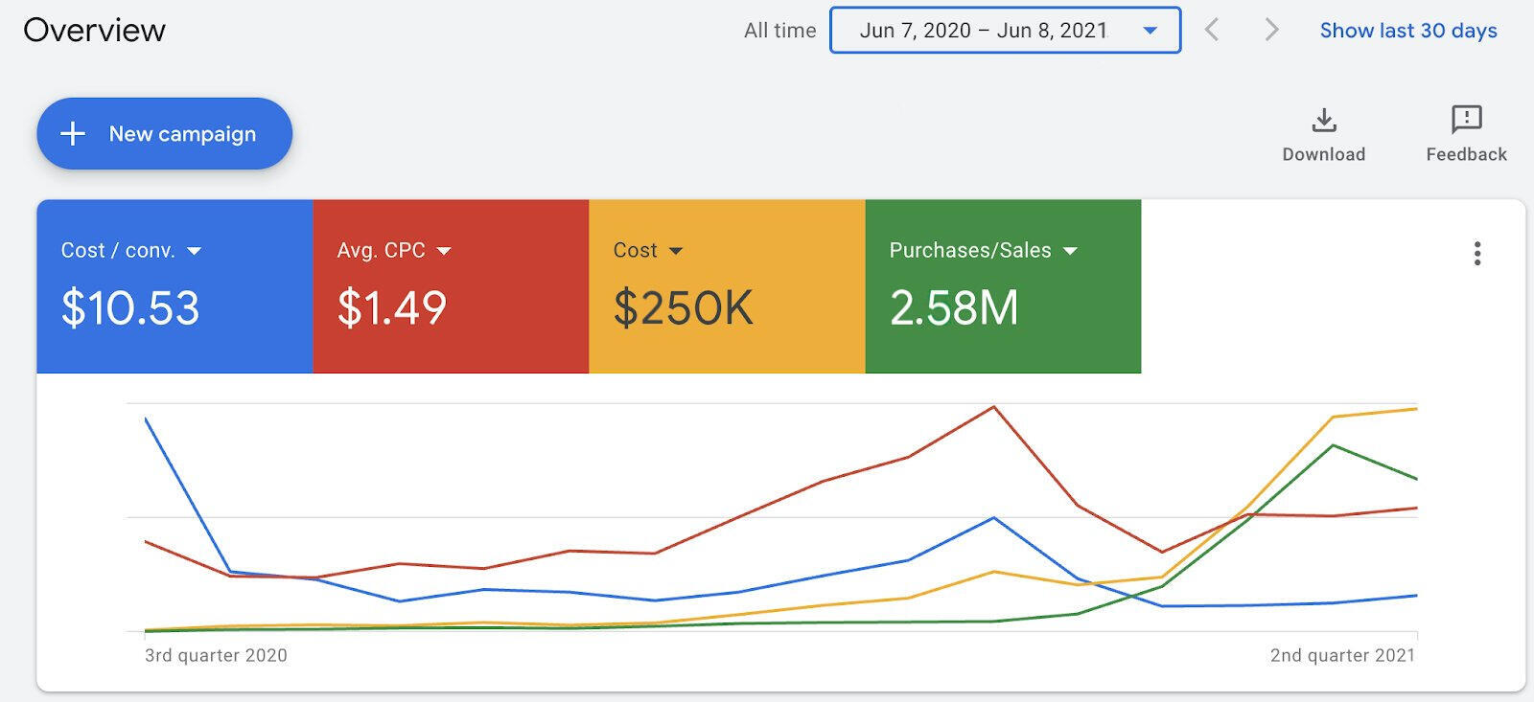
Task: Expand the Avg. CPC metric dropdown
Action: point(444,251)
